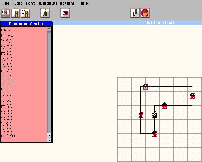202x162 pixels.
Task: Click the 'rt 90' line below 'fd 100'
Action: 7,89
